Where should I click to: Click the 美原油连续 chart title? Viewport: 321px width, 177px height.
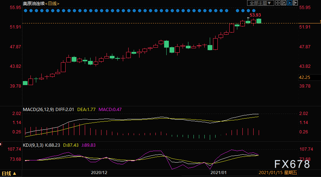pyautogui.click(x=34, y=4)
